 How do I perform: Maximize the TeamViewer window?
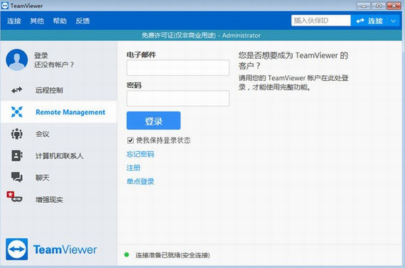pos(379,6)
